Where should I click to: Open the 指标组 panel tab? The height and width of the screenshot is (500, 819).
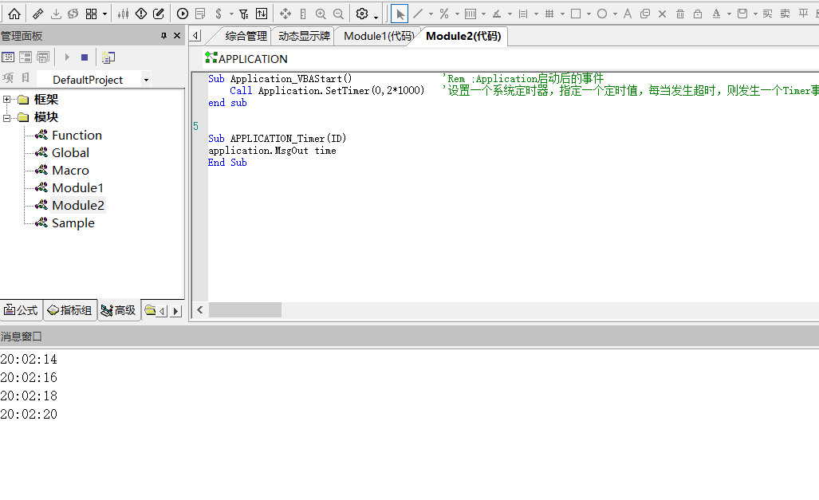[69, 310]
